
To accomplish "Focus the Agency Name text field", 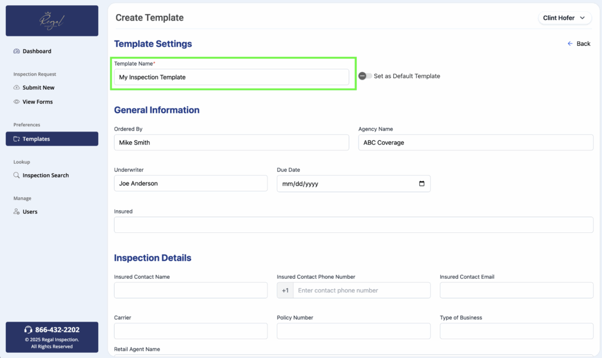I will pyautogui.click(x=476, y=143).
